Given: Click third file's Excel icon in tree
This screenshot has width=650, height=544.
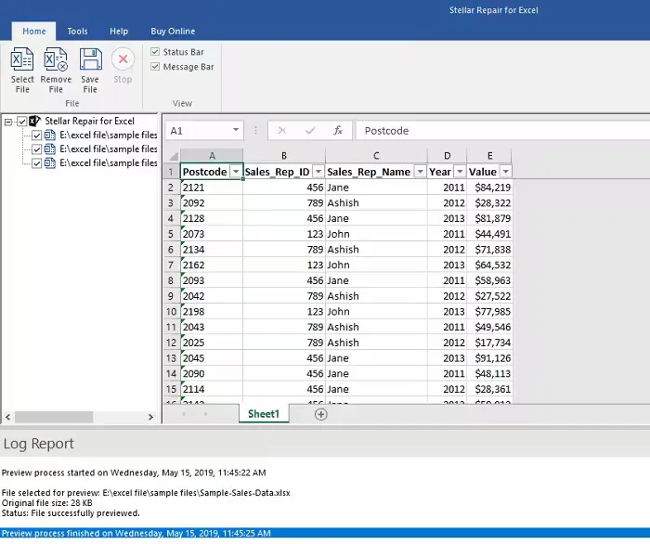Looking at the screenshot, I should tap(50, 163).
